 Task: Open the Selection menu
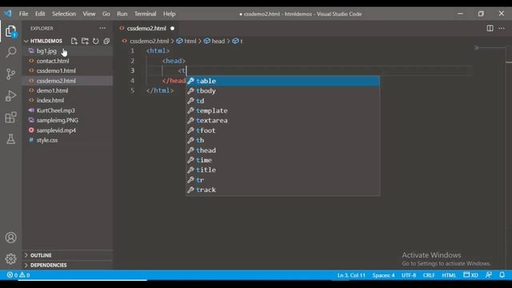64,14
